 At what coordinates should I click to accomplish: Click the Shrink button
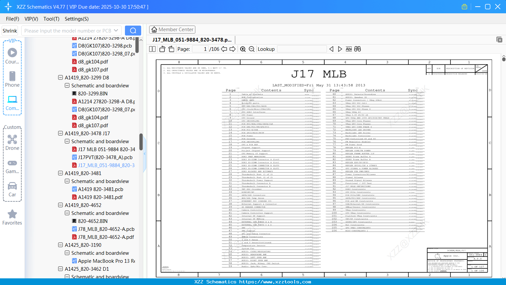tap(10, 31)
